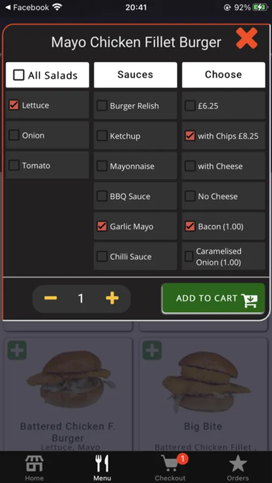Decrease quantity with the minus icon

50,298
